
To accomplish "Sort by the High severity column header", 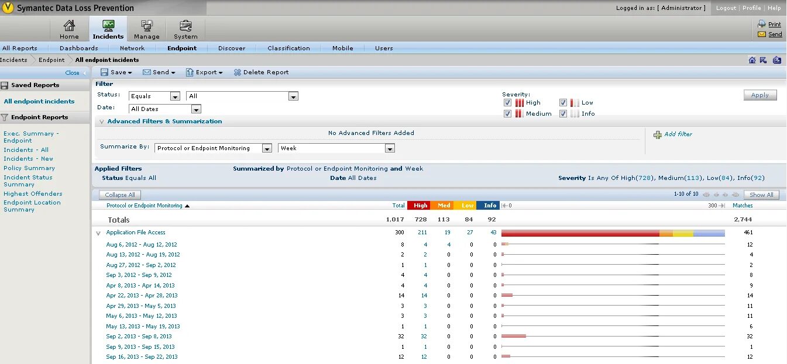I will (420, 206).
